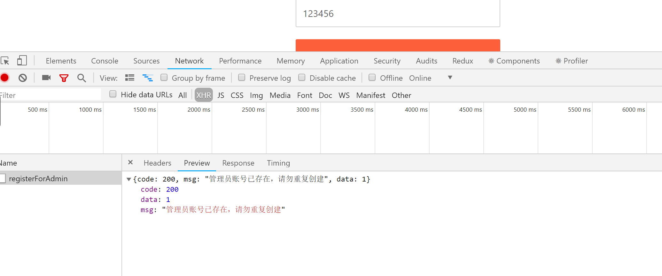Open the Online throttling dropdown
This screenshot has height=276, width=662.
431,78
